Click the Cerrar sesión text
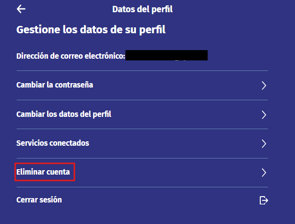The image size is (295, 224). pyautogui.click(x=39, y=200)
